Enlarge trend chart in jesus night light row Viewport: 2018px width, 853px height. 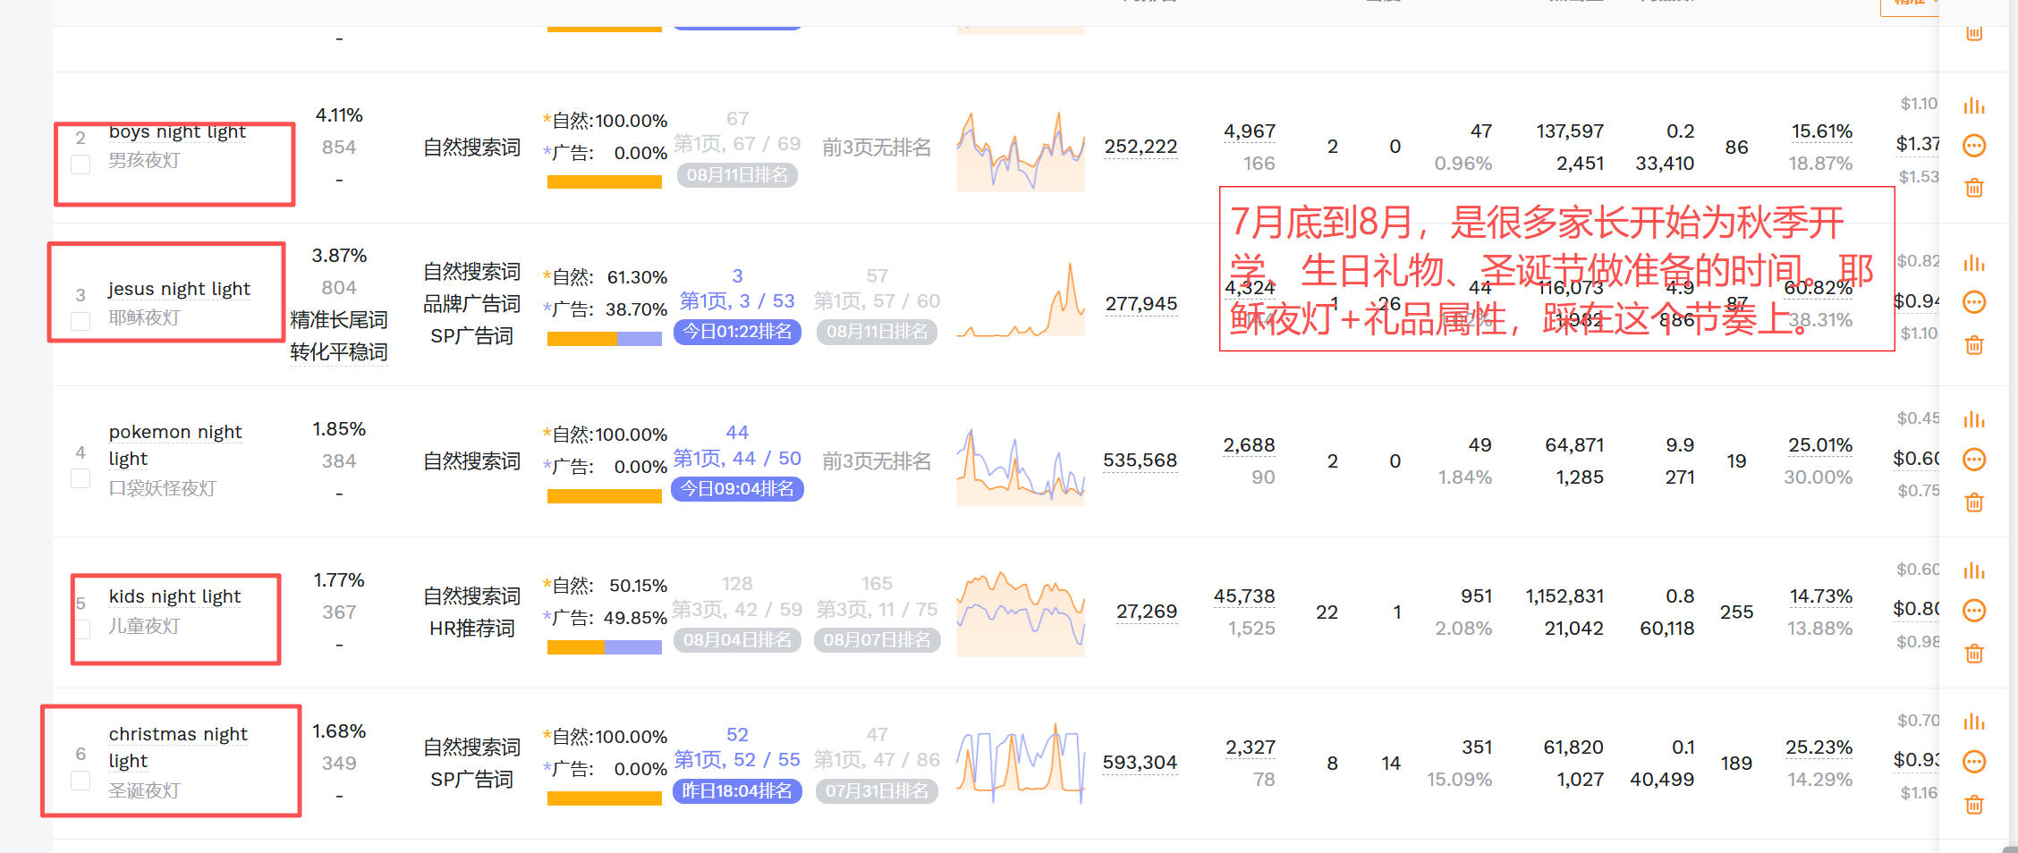(1021, 300)
